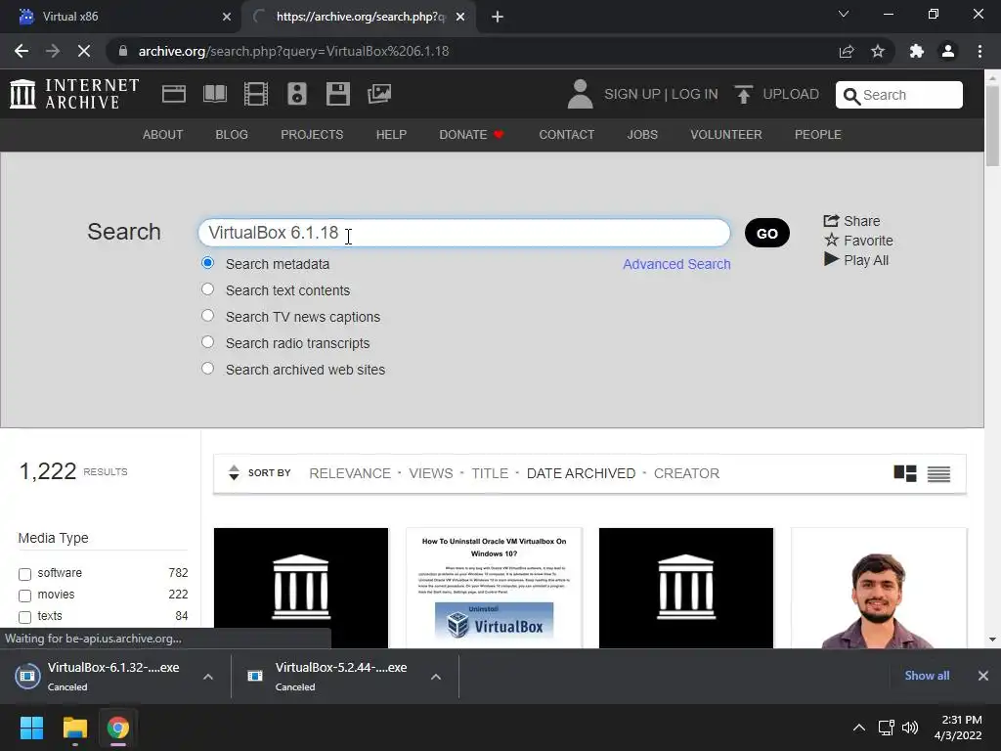The image size is (1001, 751).
Task: Open the Audio speaker icon
Action: click(297, 94)
